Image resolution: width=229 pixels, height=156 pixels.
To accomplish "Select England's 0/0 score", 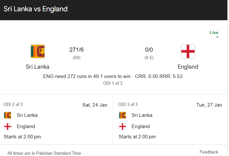I will [x=149, y=50].
